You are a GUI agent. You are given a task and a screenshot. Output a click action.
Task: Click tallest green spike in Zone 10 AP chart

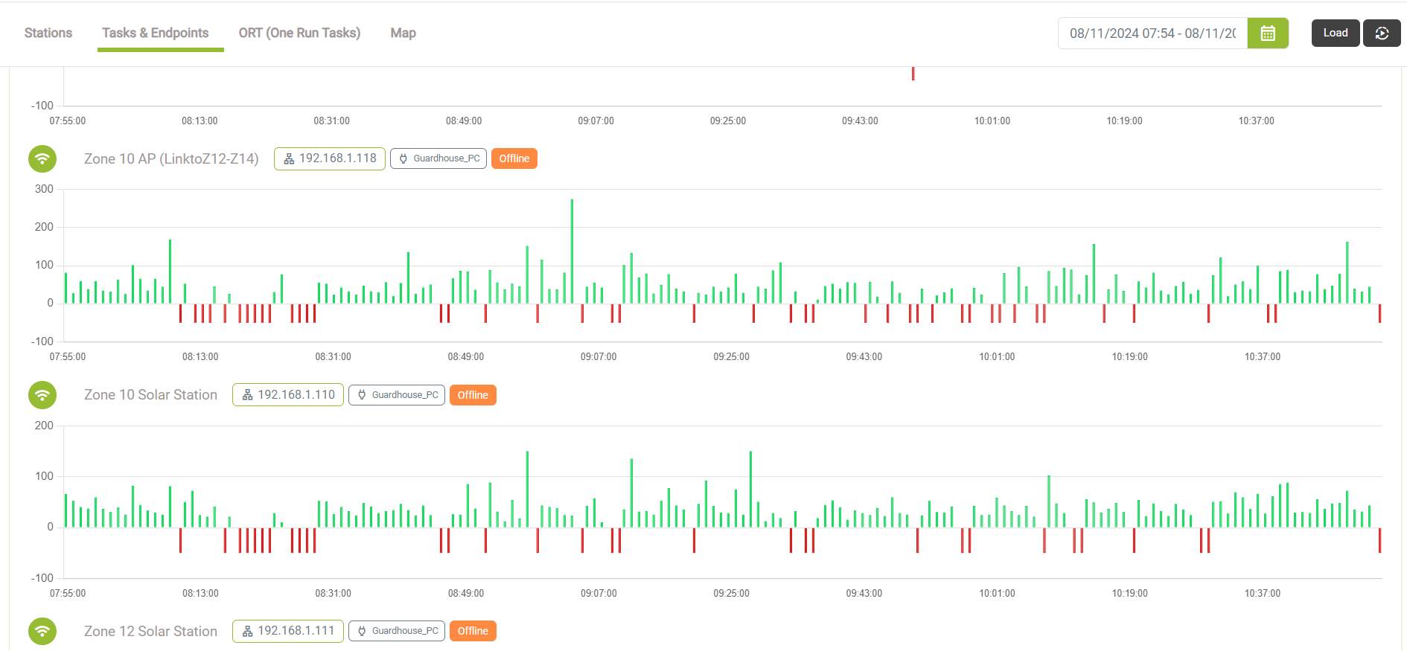(x=572, y=251)
